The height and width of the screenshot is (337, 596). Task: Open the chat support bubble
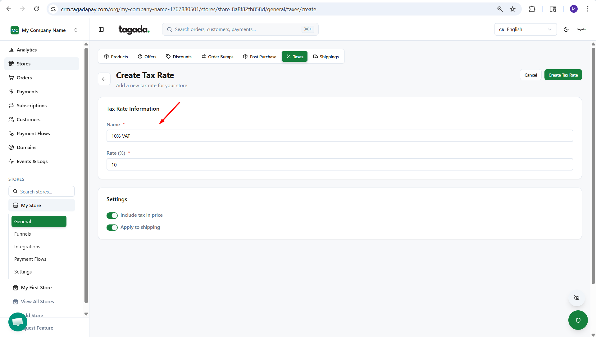coord(18,322)
